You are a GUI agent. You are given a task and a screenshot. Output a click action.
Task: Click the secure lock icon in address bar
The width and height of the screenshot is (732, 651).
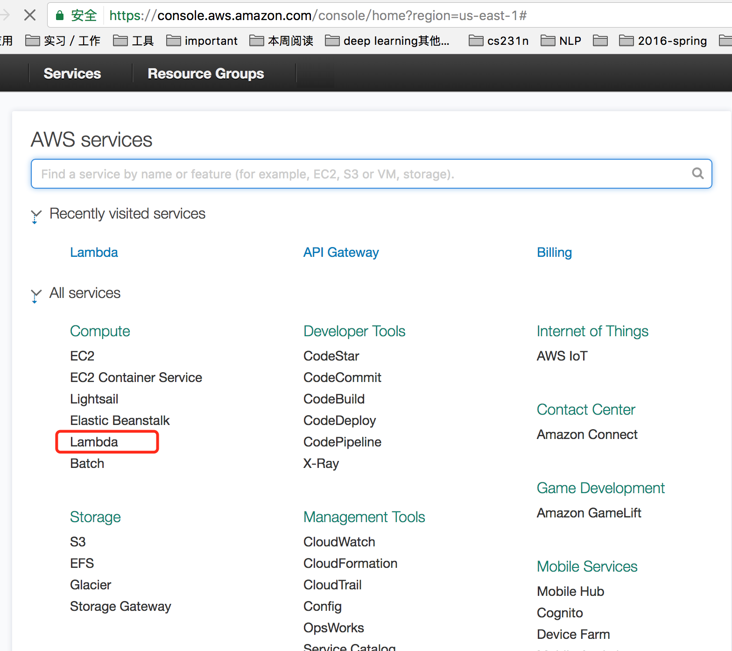point(60,15)
